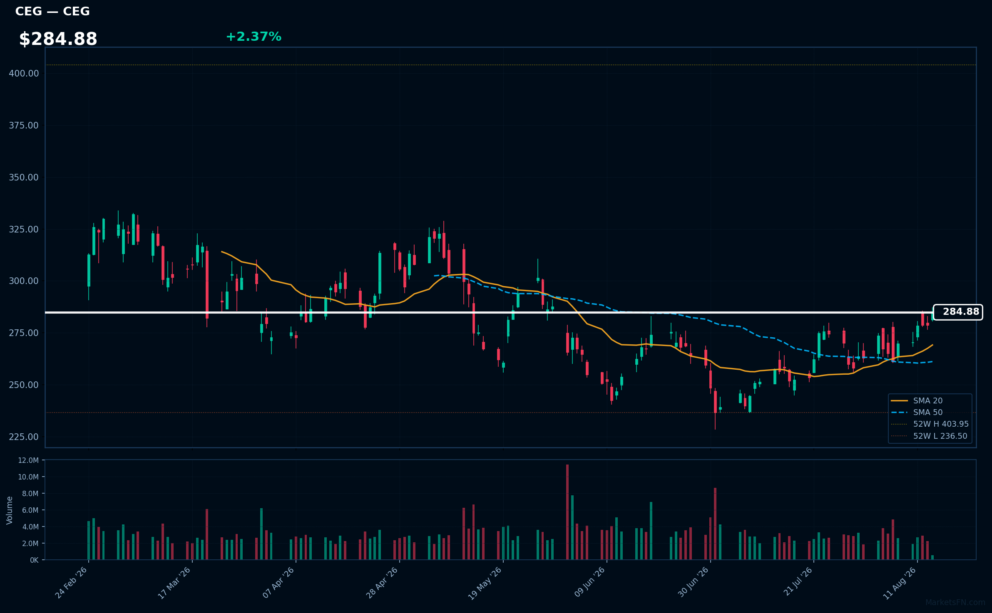This screenshot has width=992, height=613.
Task: Click the 325.00 price axis label
Action: [x=24, y=229]
